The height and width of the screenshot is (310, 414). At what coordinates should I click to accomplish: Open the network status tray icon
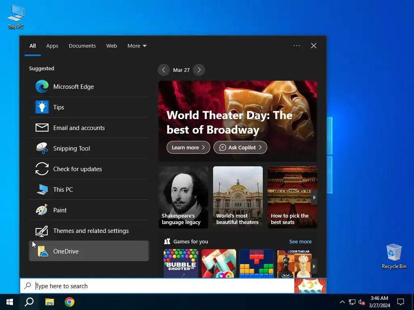point(352,302)
